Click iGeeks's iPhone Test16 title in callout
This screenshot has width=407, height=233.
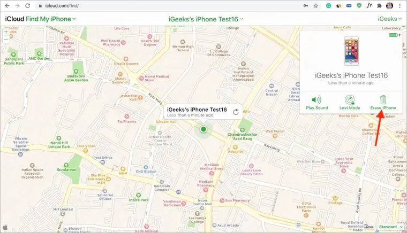(197, 110)
